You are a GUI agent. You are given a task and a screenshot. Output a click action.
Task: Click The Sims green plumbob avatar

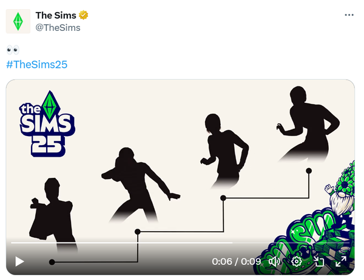point(18,21)
